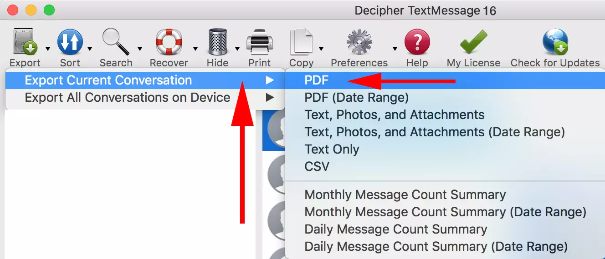Click the Print printer icon
Screen dimensions: 605x259
(x=259, y=42)
